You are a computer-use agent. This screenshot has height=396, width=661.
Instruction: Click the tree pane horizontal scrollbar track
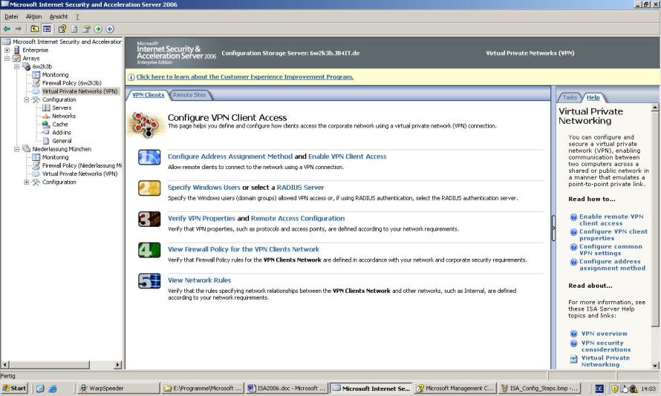click(102, 365)
